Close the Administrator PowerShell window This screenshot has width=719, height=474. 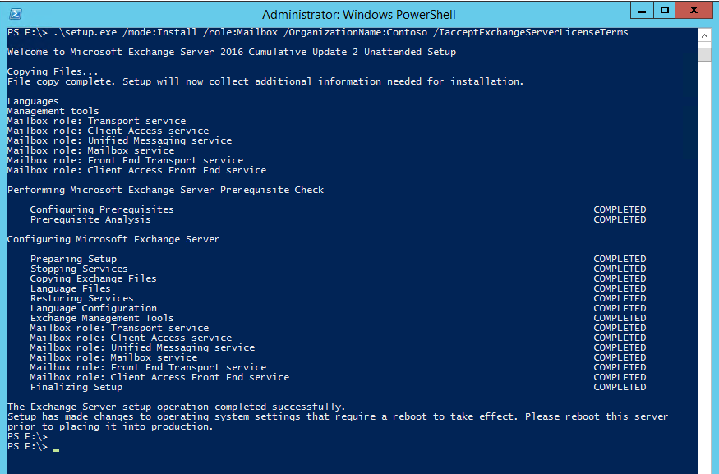pyautogui.click(x=694, y=10)
